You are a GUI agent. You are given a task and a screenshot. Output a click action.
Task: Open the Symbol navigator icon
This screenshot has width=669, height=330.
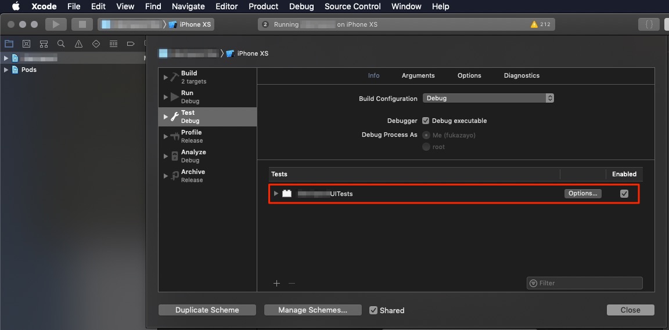pos(44,43)
